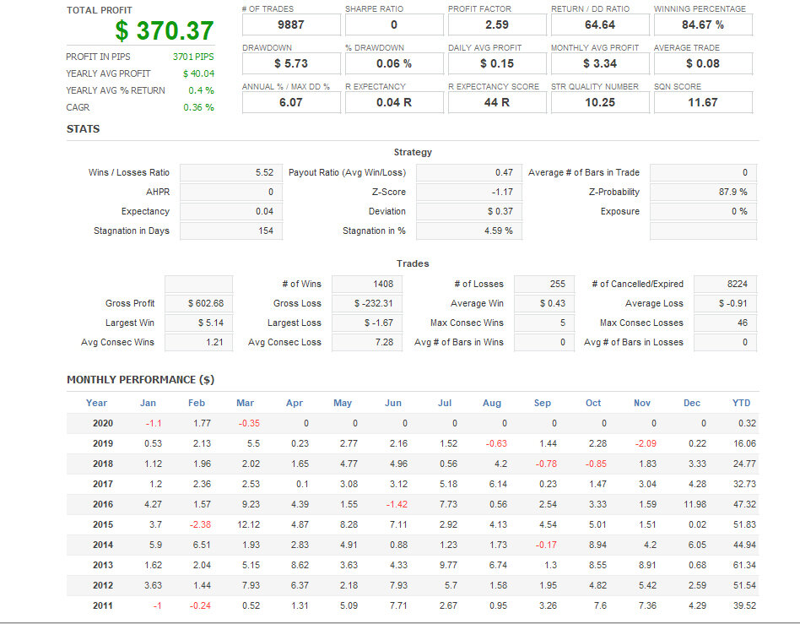800x624 pixels.
Task: Click the Yearly Avg Profit value $ 40.04
Action: coord(198,73)
